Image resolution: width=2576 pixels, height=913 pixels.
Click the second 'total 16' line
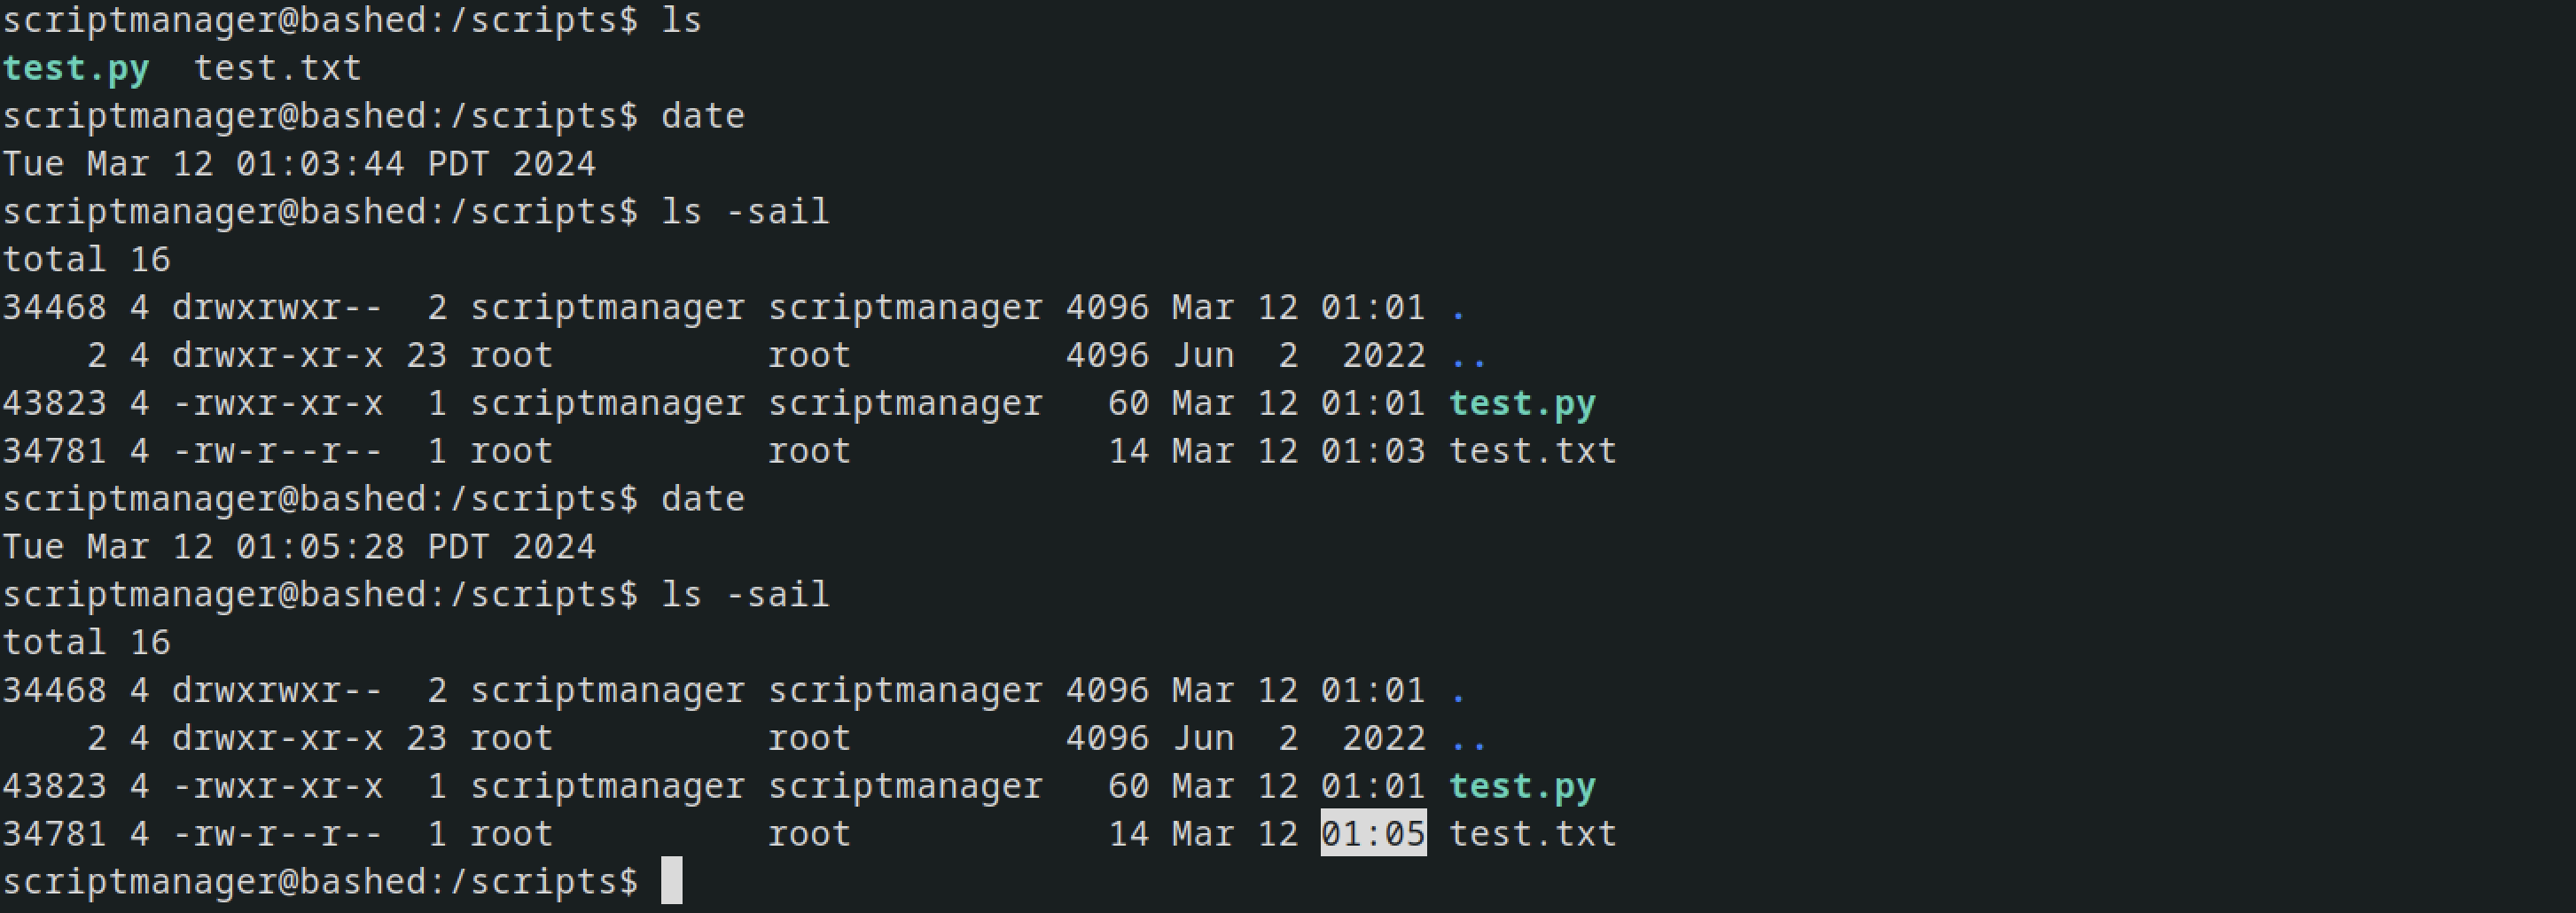[x=86, y=643]
